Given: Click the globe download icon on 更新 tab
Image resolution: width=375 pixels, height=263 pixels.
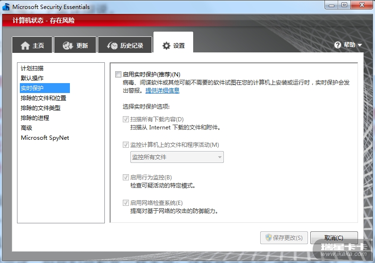Looking at the screenshot, I should pos(68,45).
